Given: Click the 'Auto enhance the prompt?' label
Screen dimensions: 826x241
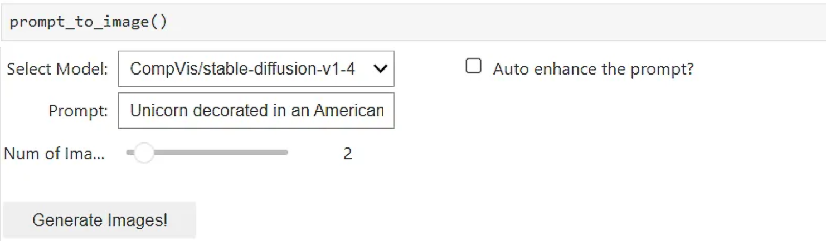Looking at the screenshot, I should tap(593, 69).
